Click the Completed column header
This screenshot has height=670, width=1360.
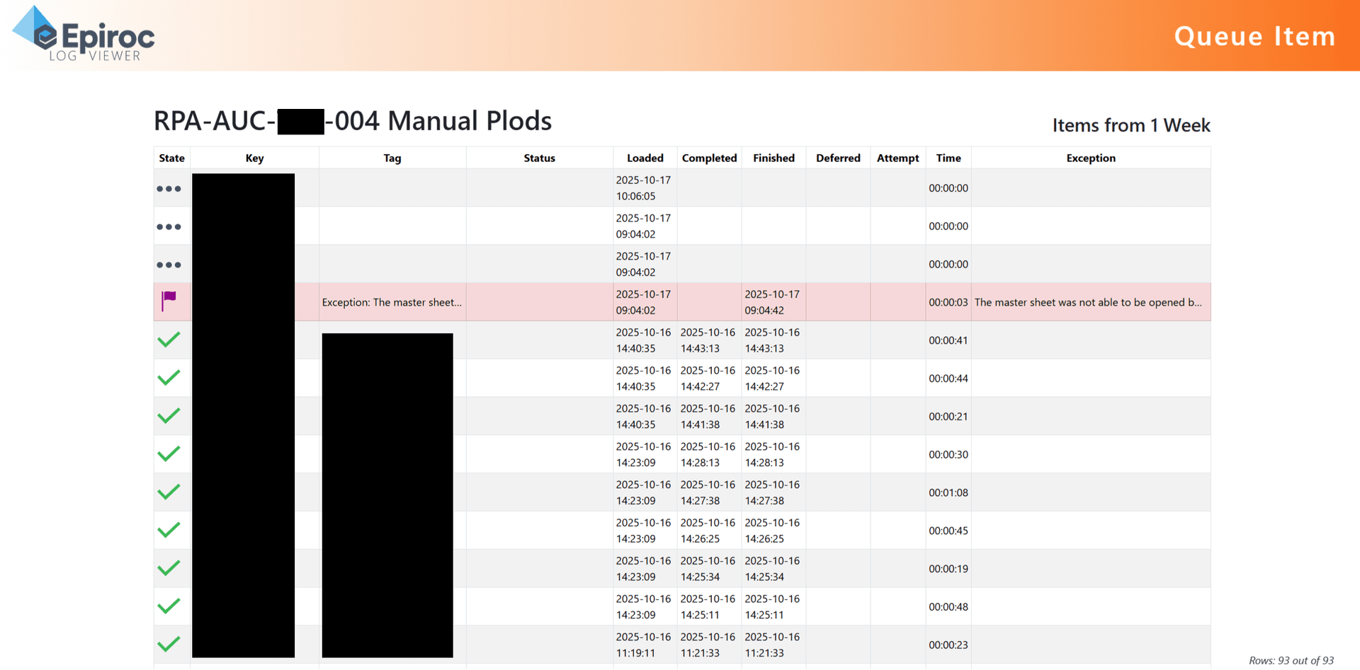(709, 158)
